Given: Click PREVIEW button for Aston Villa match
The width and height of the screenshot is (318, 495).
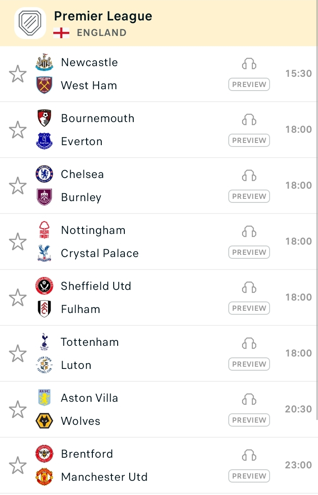Looking at the screenshot, I should tap(249, 420).
